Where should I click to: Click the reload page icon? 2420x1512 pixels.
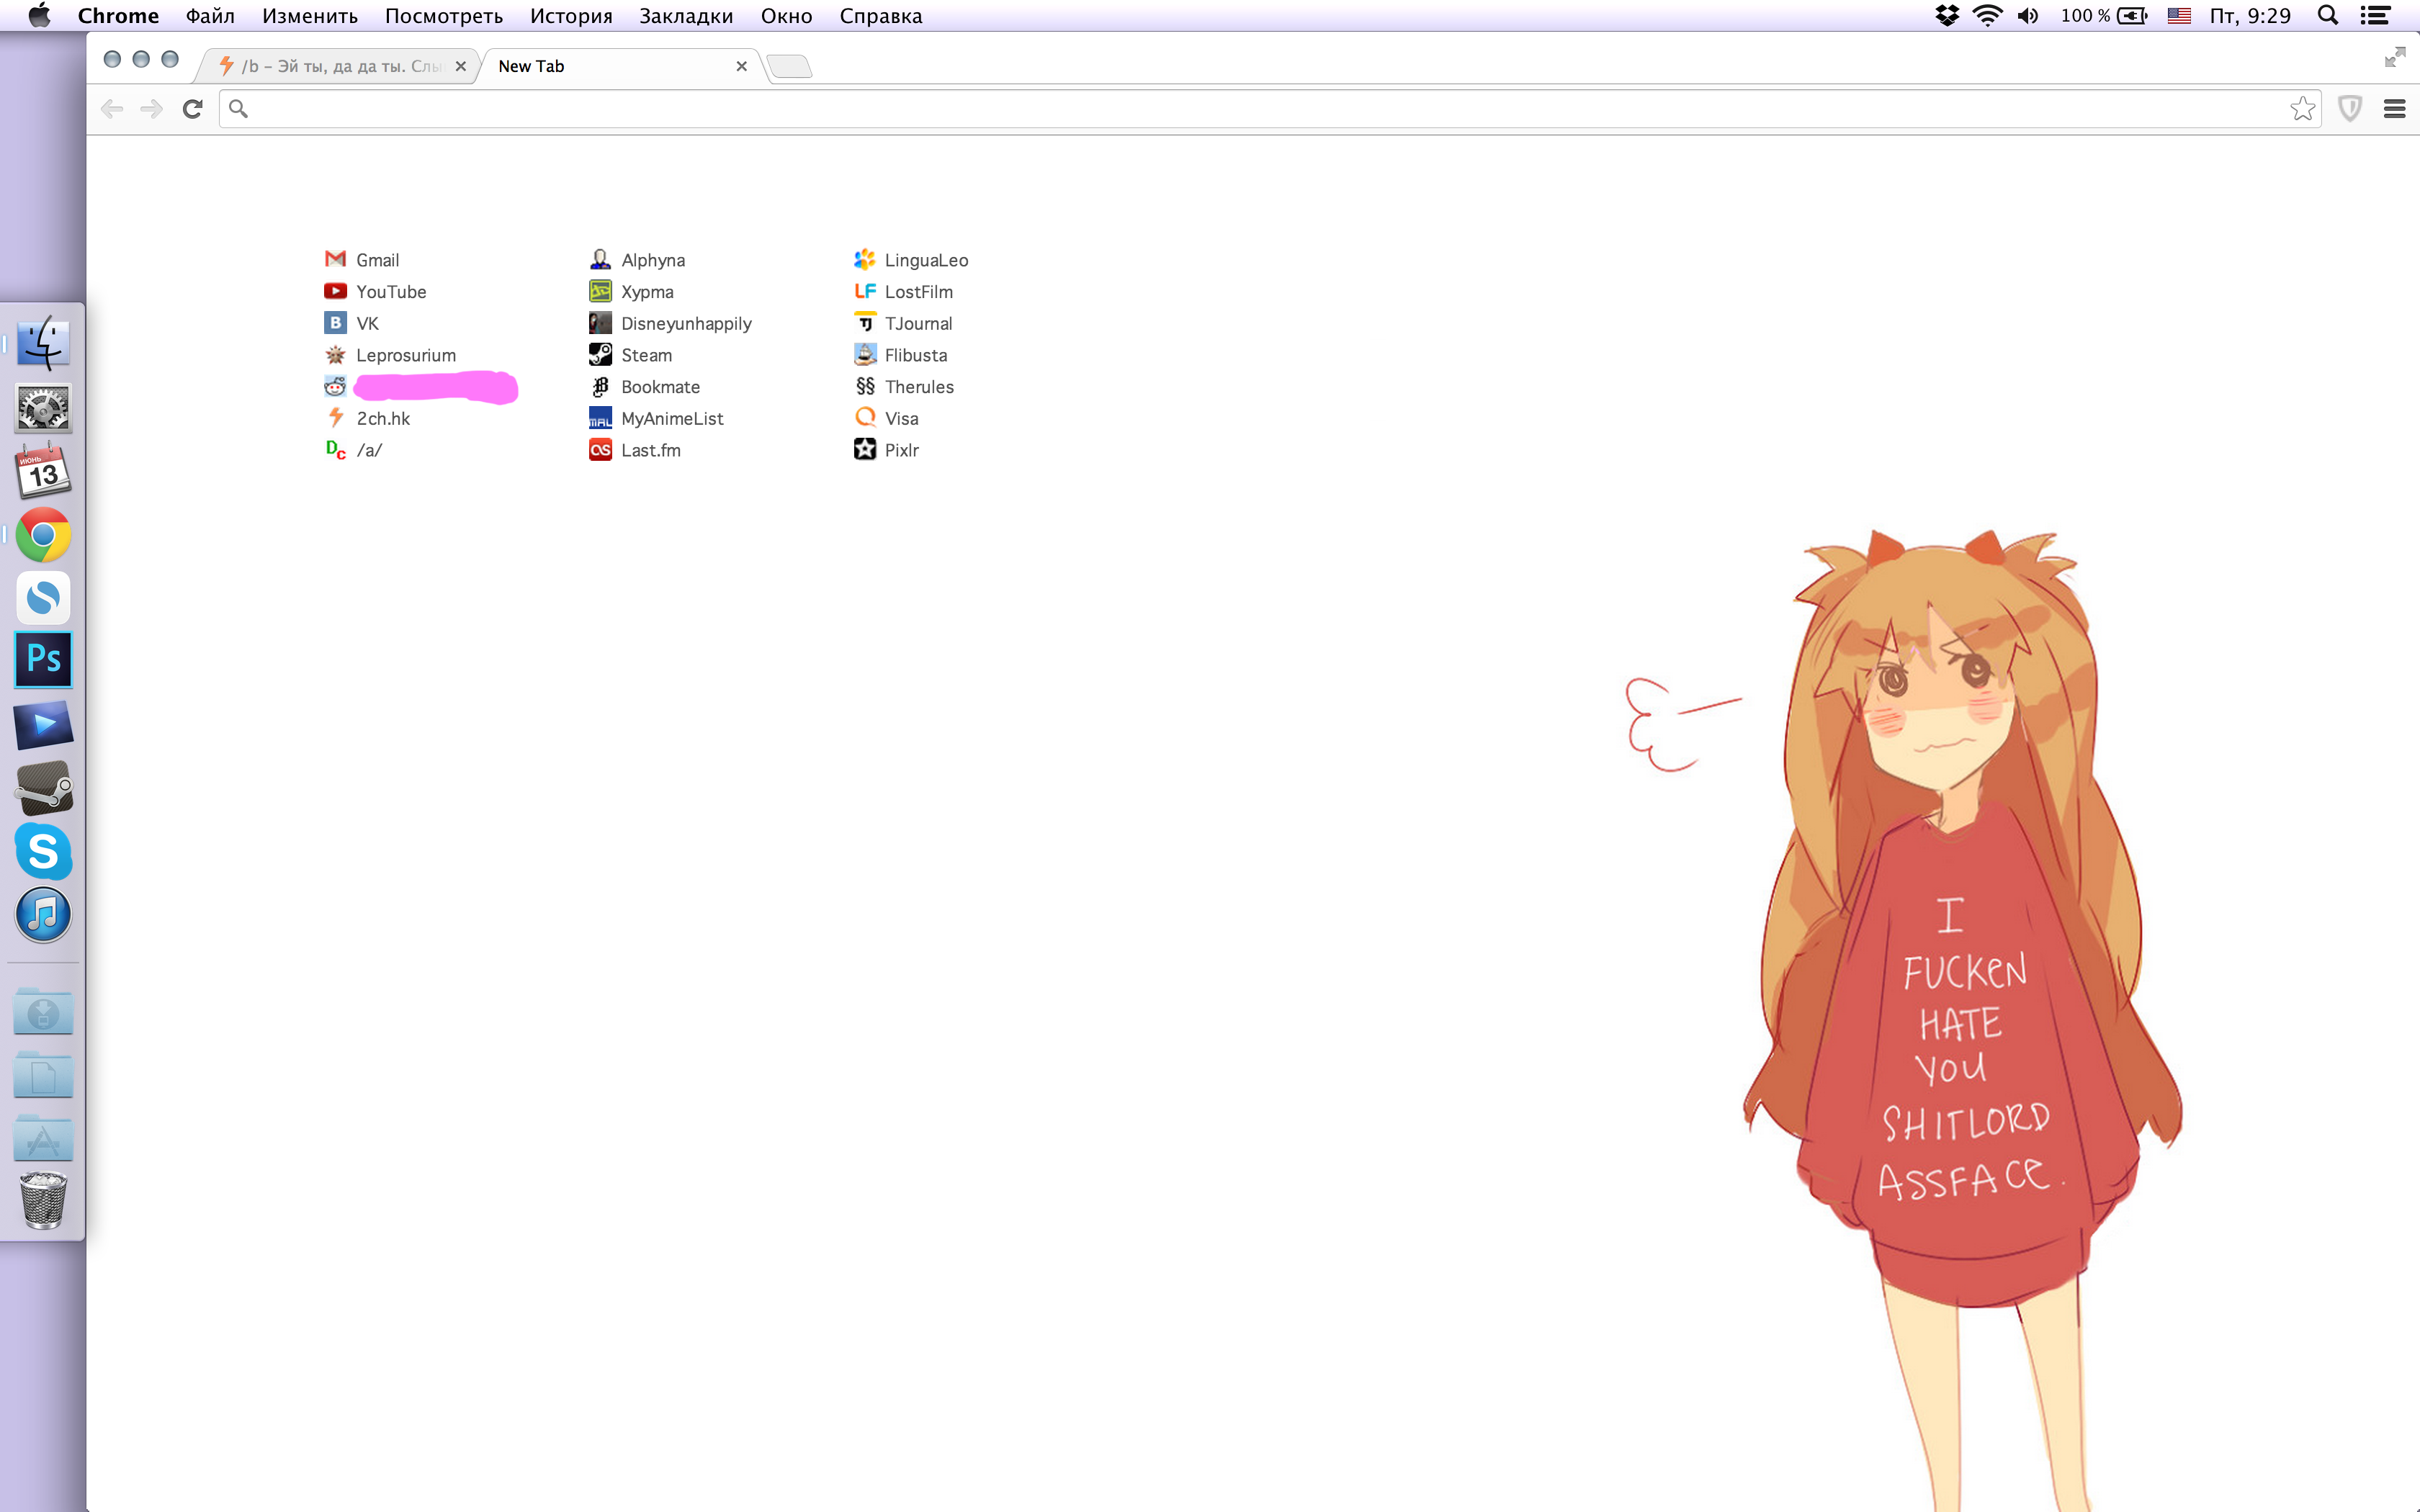(193, 109)
